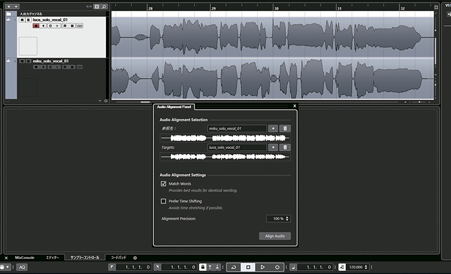Click the lanes icon on miku_solo_vocal_01
The height and width of the screenshot is (274, 451).
click(x=79, y=67)
